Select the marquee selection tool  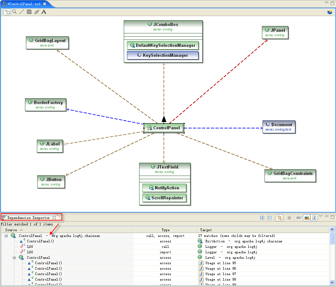(7, 12)
